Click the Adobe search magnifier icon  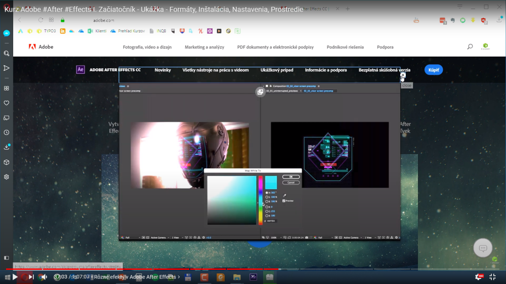470,47
